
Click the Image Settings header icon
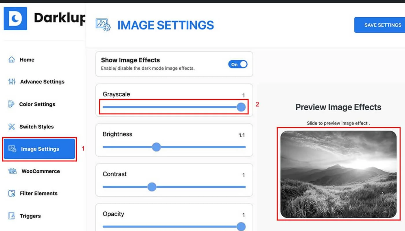pyautogui.click(x=103, y=25)
